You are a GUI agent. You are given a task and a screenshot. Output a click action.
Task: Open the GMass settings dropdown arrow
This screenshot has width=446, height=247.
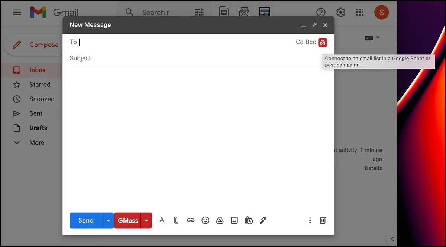146,220
